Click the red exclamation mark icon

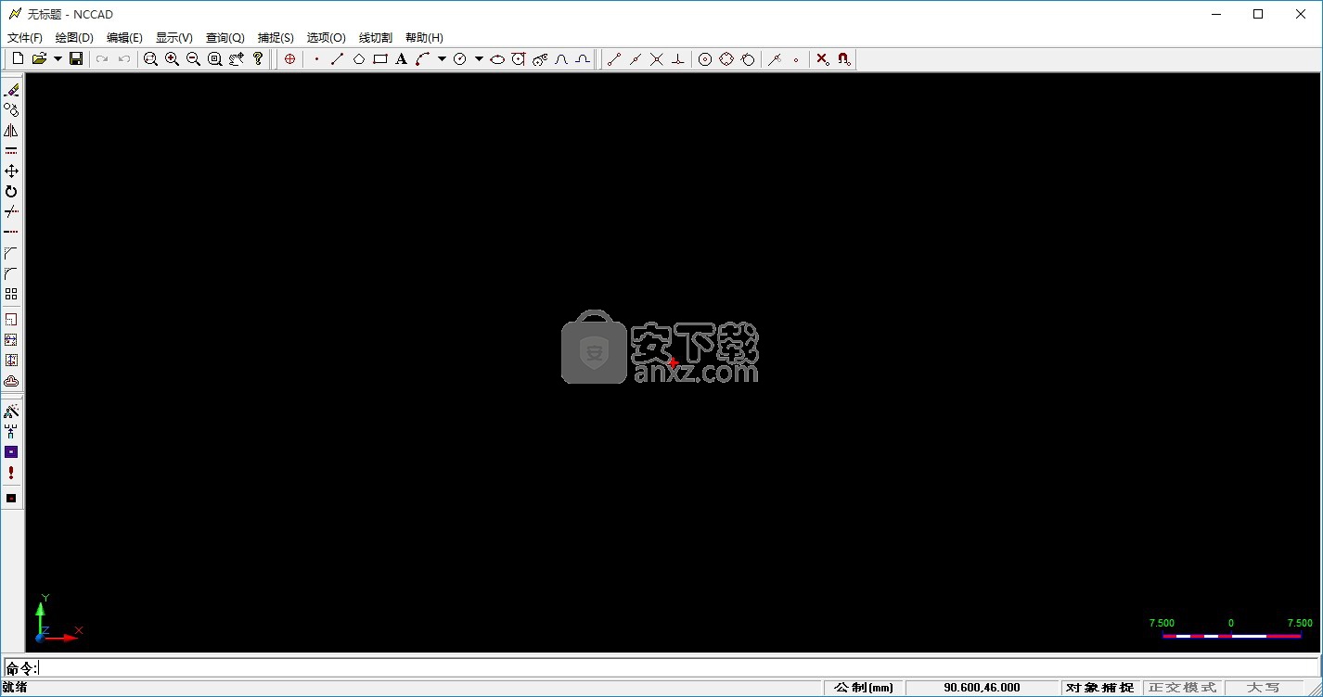(x=11, y=473)
